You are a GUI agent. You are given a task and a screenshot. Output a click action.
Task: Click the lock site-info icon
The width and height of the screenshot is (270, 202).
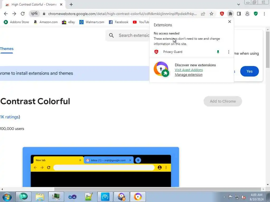tap(44, 14)
